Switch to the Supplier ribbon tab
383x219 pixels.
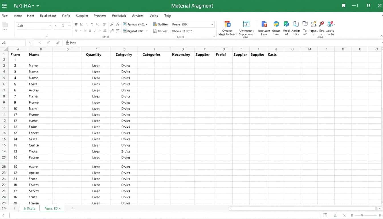pyautogui.click(x=82, y=16)
